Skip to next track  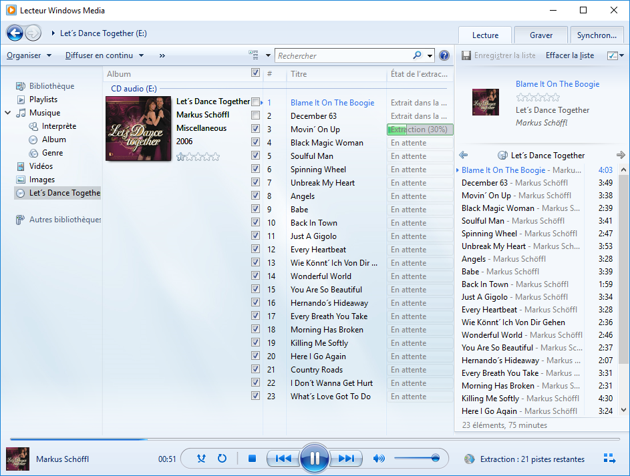click(346, 459)
